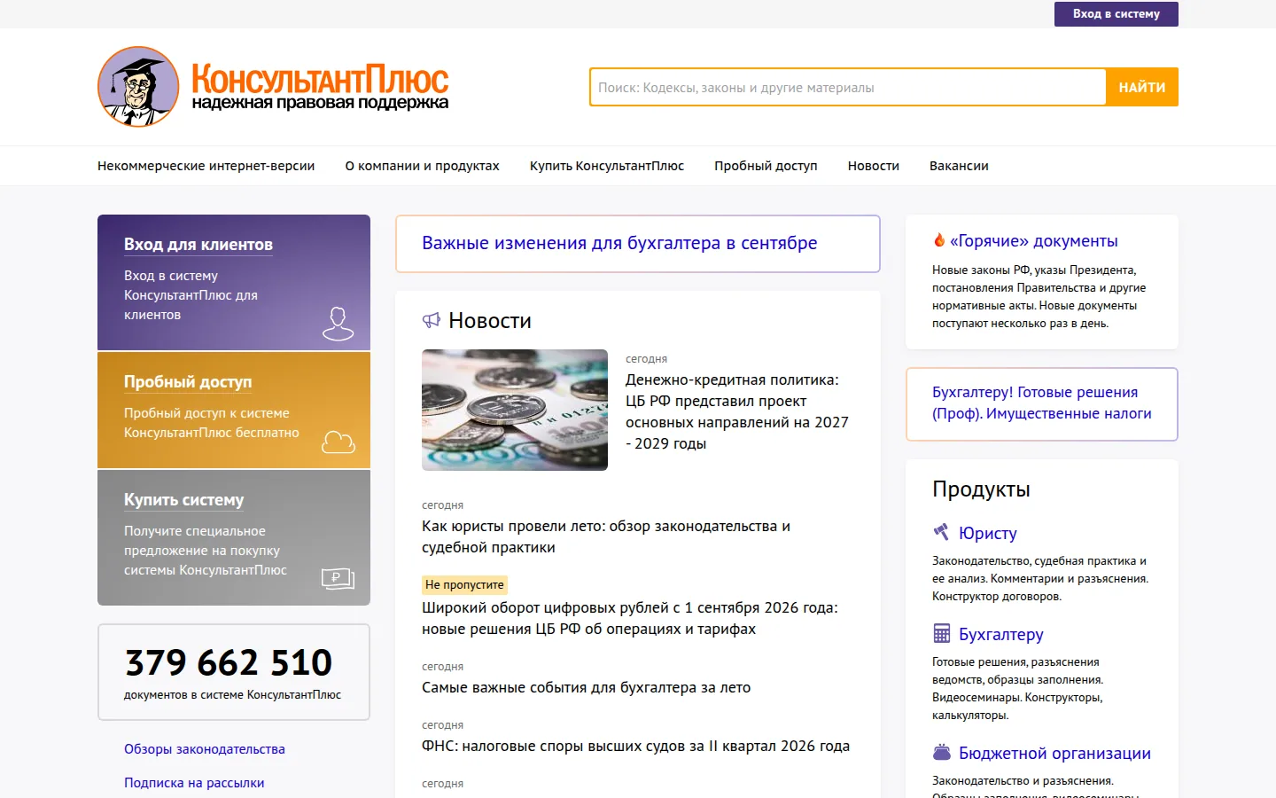
Task: Open Купить КонсультантПлюс menu item
Action: (607, 166)
